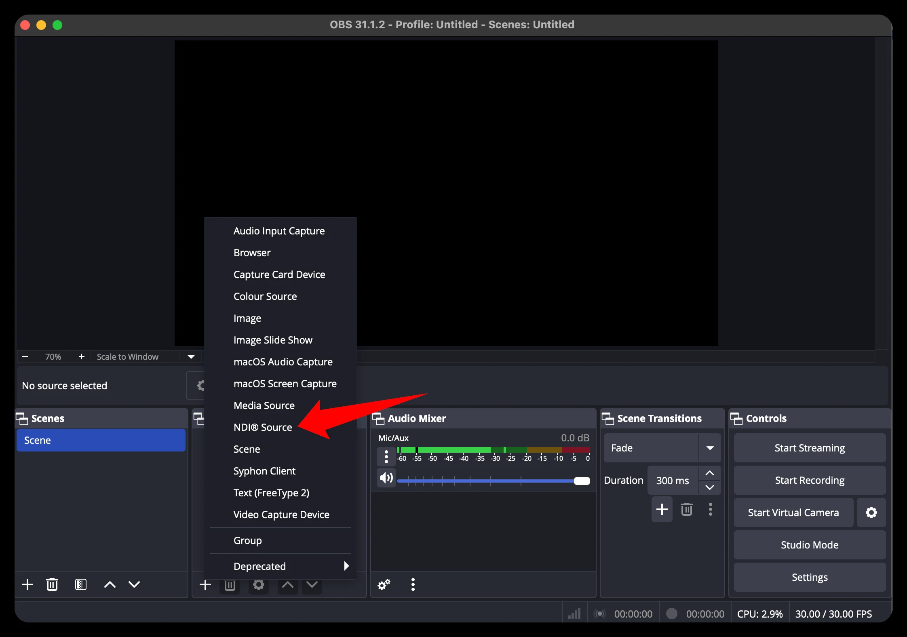907x637 pixels.
Task: Click the Mic/Aux audio level meter
Action: (493, 450)
